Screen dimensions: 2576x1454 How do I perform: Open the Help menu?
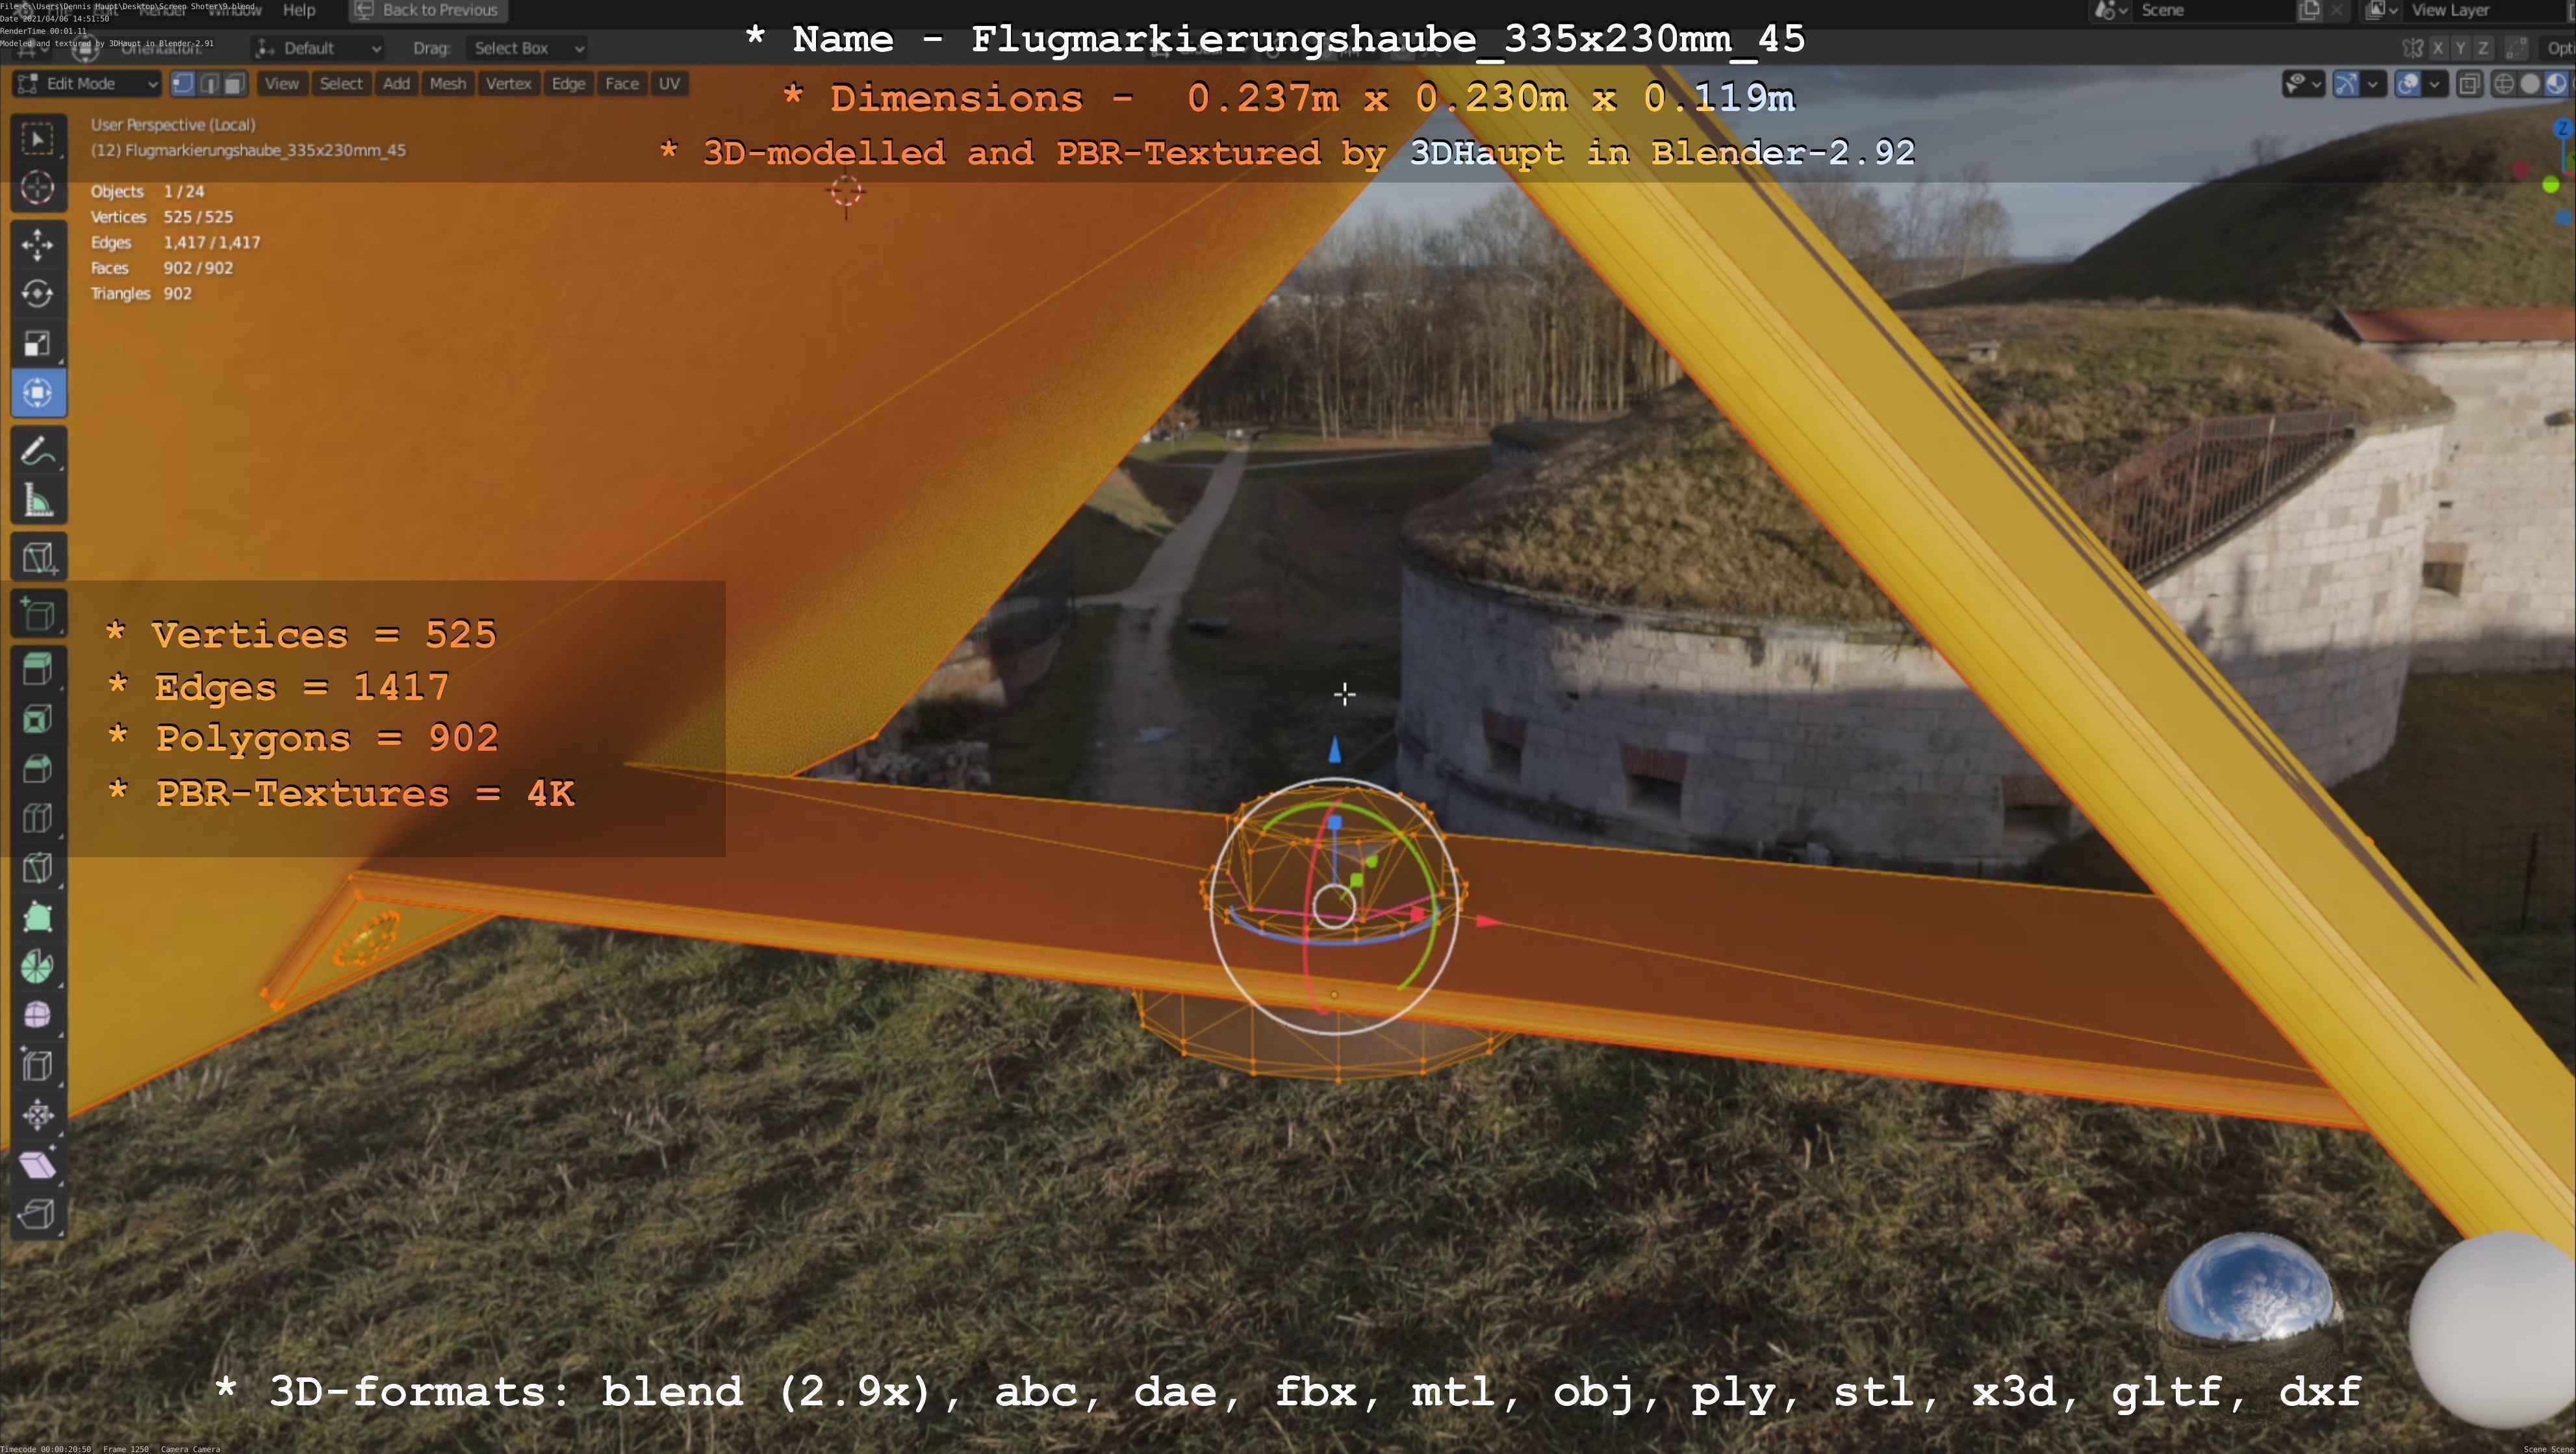click(299, 10)
